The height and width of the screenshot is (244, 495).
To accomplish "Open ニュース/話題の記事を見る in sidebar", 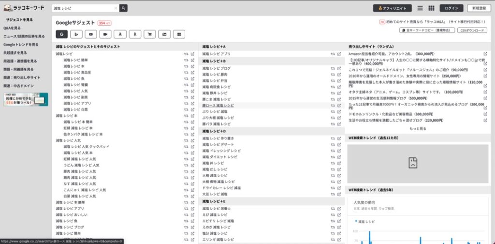I will (24, 36).
